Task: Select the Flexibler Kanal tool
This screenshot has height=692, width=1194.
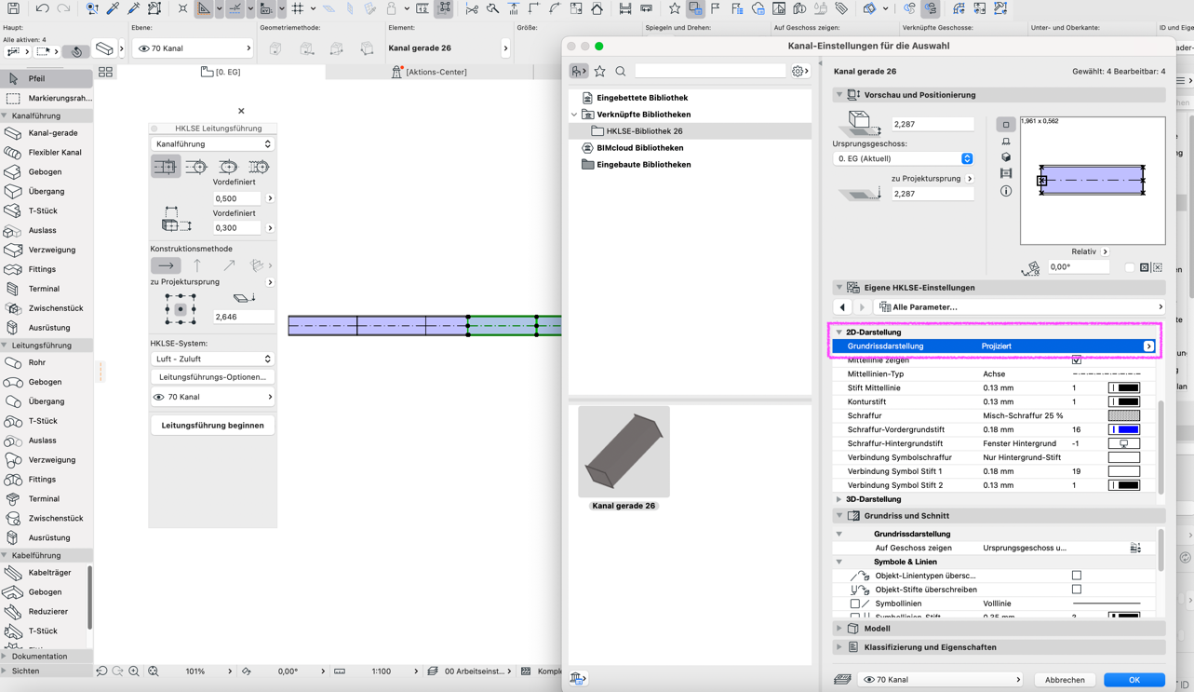Action: (x=46, y=153)
